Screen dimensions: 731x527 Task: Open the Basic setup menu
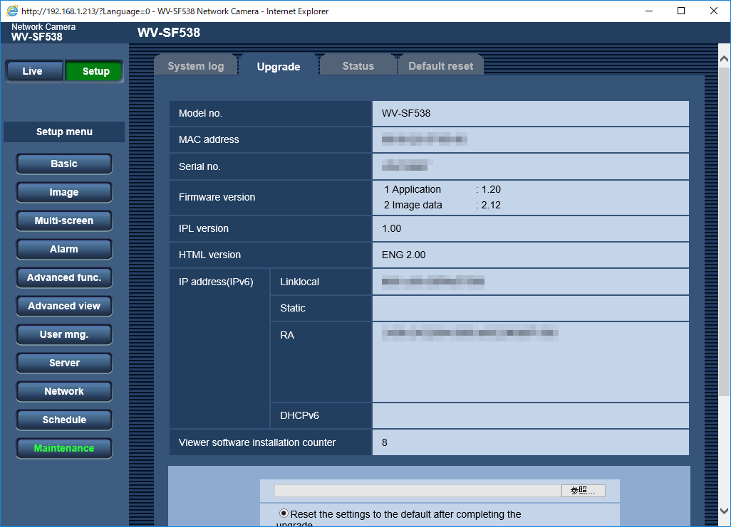(64, 164)
